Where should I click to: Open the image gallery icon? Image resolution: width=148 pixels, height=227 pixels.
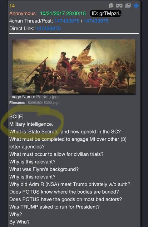pyautogui.click(x=128, y=6)
